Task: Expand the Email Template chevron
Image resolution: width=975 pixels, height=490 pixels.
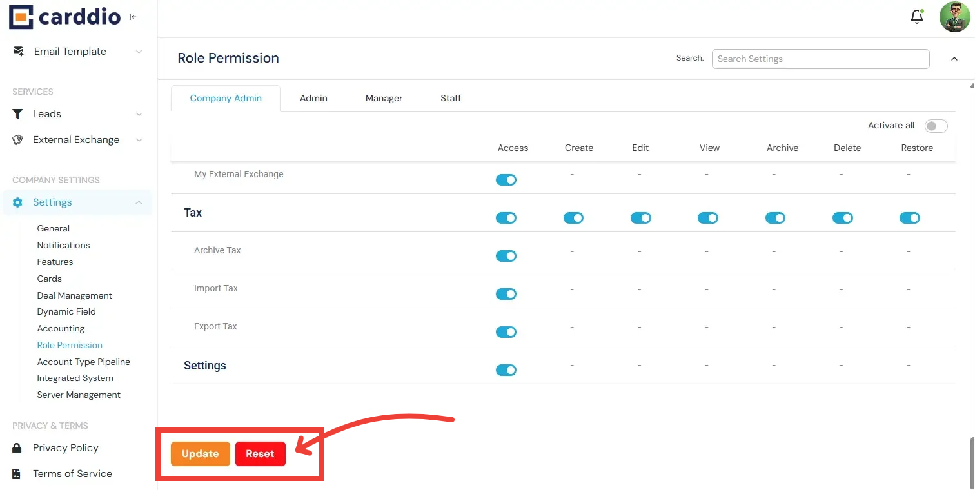Action: point(139,52)
